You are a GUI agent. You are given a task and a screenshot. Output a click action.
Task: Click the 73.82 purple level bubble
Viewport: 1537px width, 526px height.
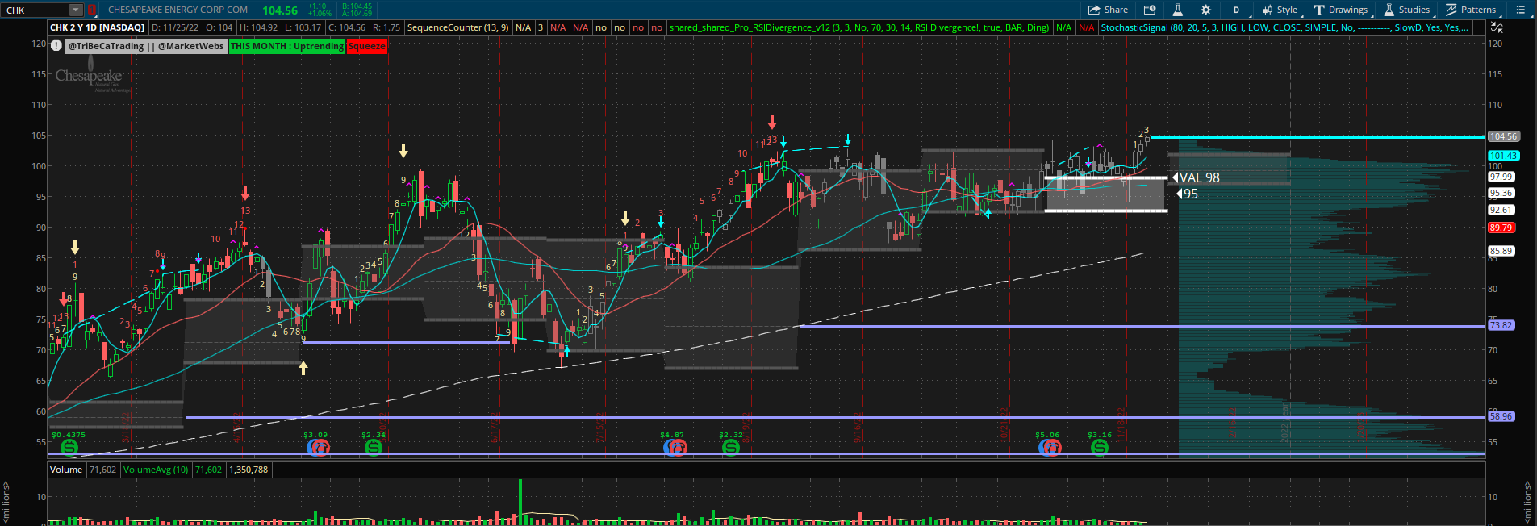click(1501, 325)
